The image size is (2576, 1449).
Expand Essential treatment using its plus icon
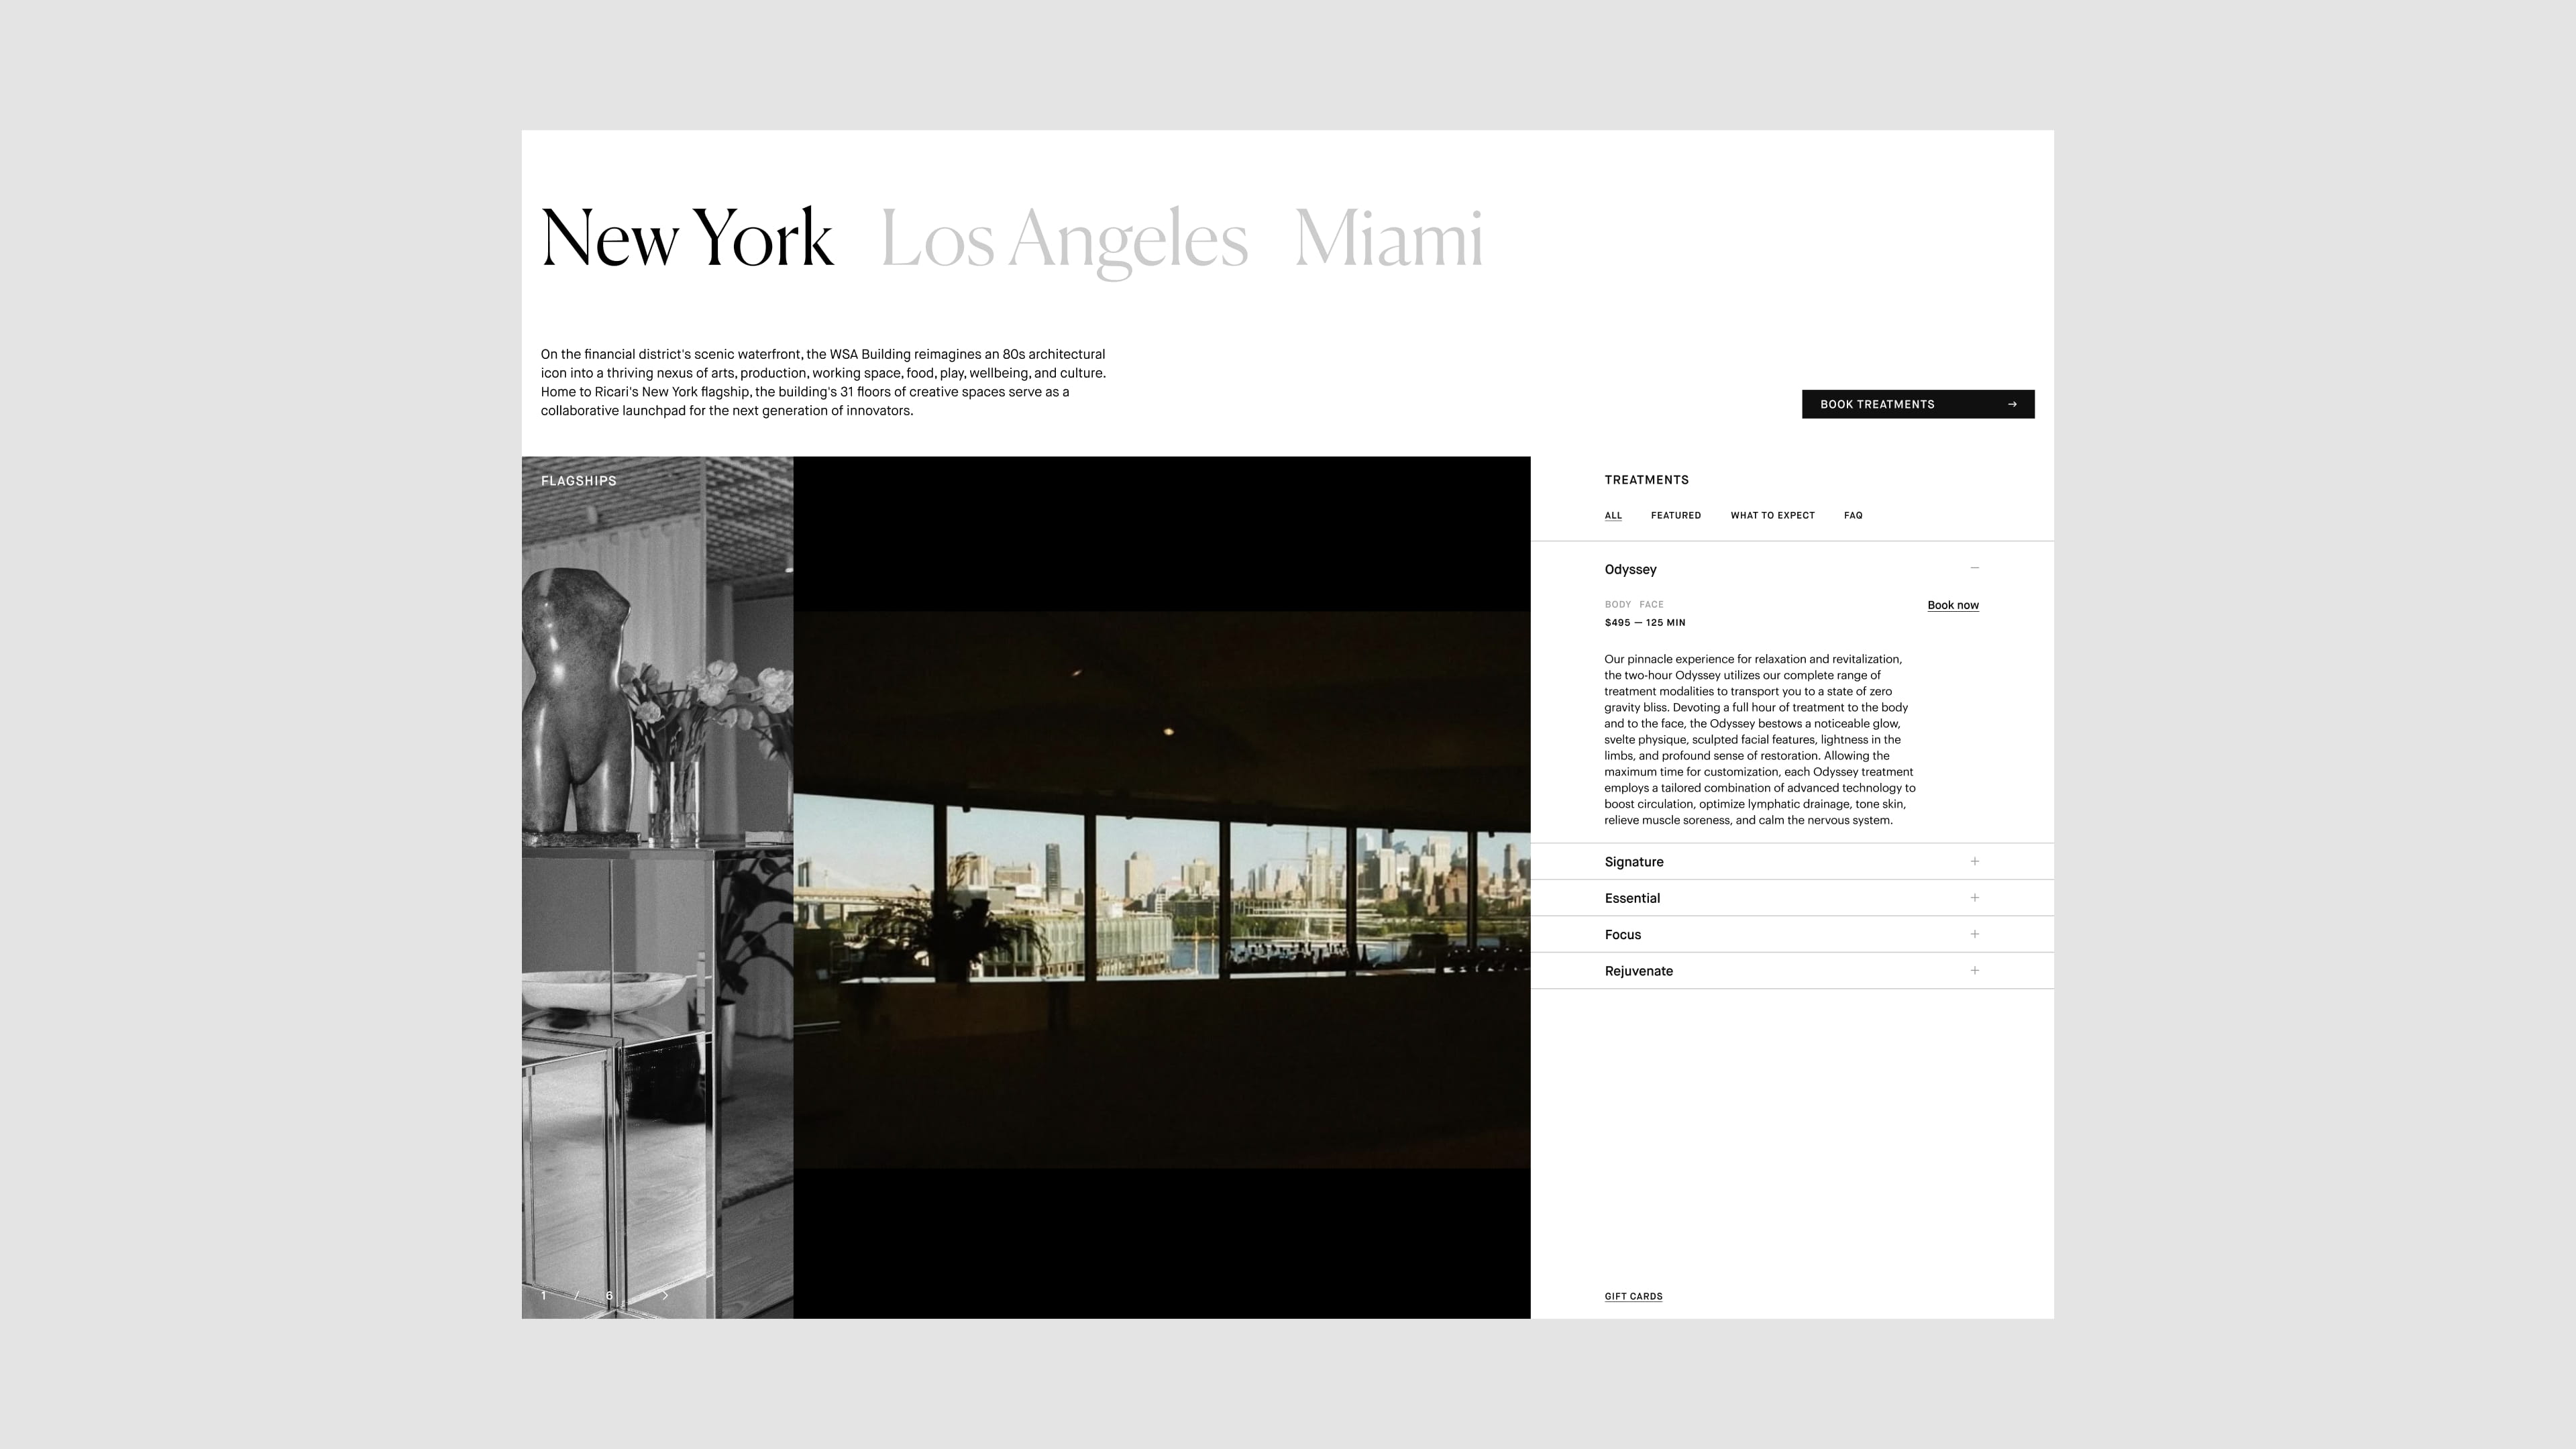click(1974, 897)
